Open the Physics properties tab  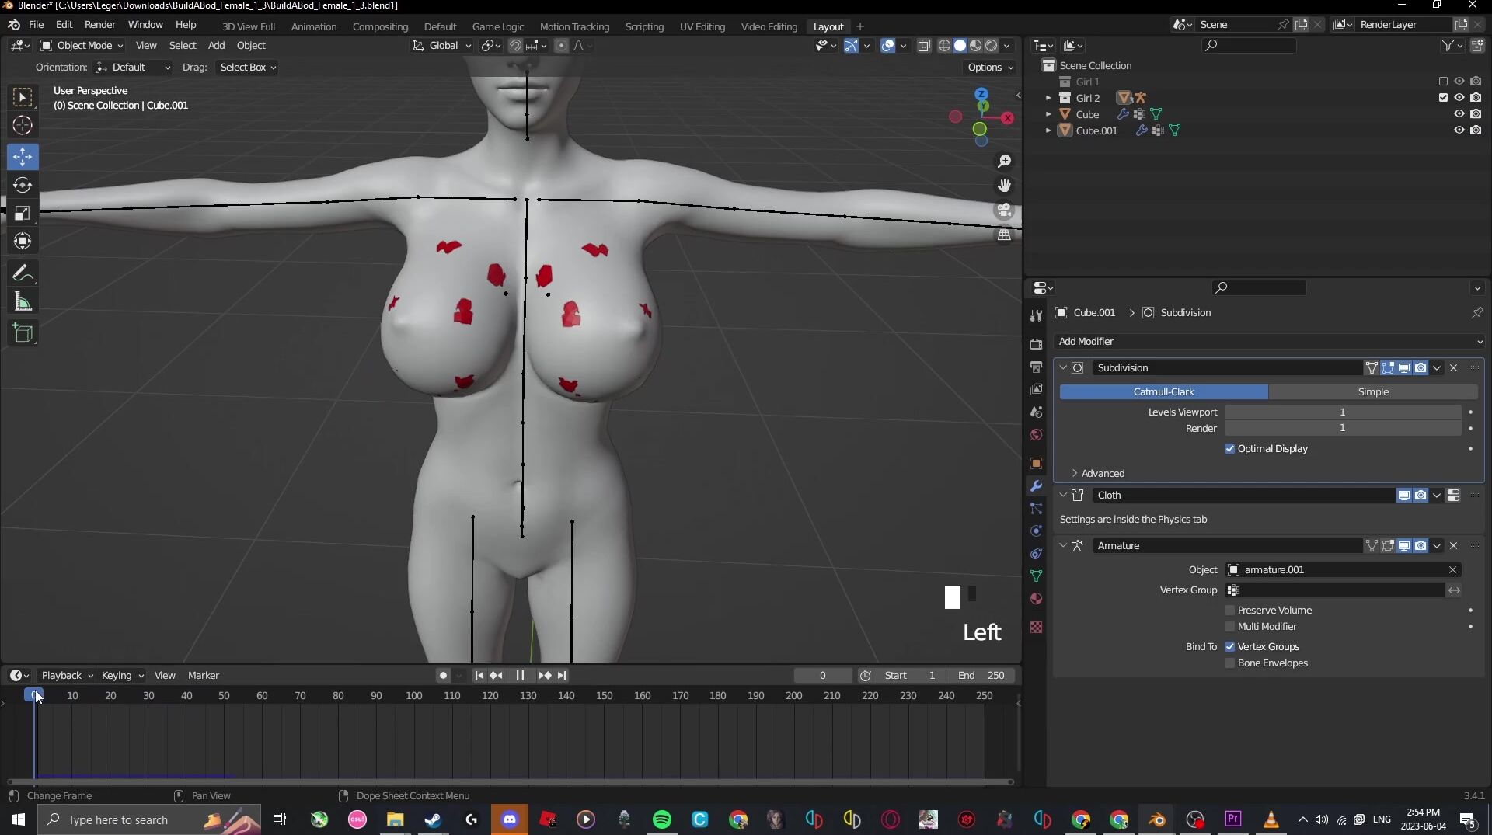[1036, 531]
